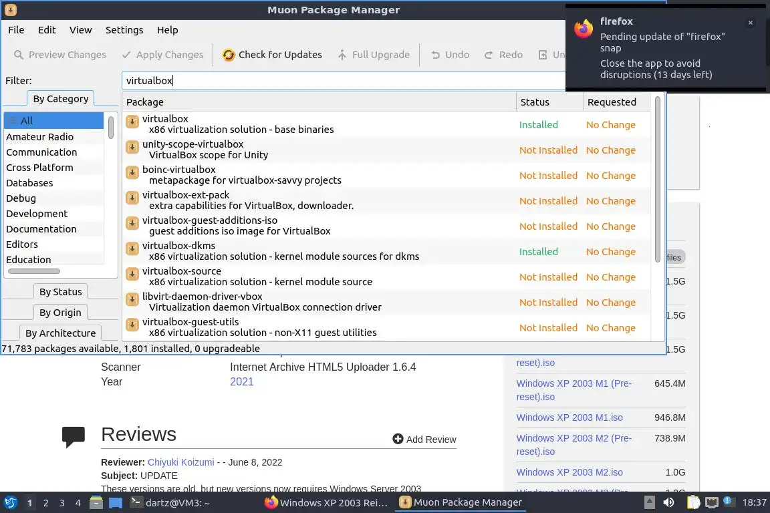Click the package icon beside virtualbox-ext-pack

(x=132, y=198)
